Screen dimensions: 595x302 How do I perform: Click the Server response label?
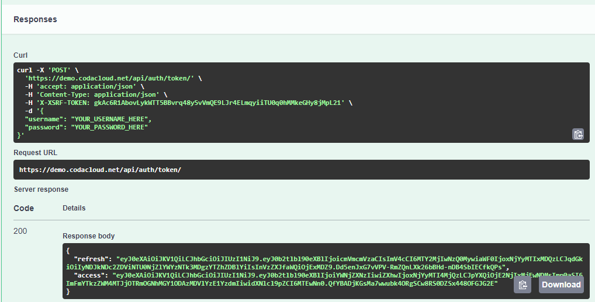41,189
